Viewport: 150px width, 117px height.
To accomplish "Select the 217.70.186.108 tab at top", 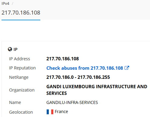I will tap(21, 13).
